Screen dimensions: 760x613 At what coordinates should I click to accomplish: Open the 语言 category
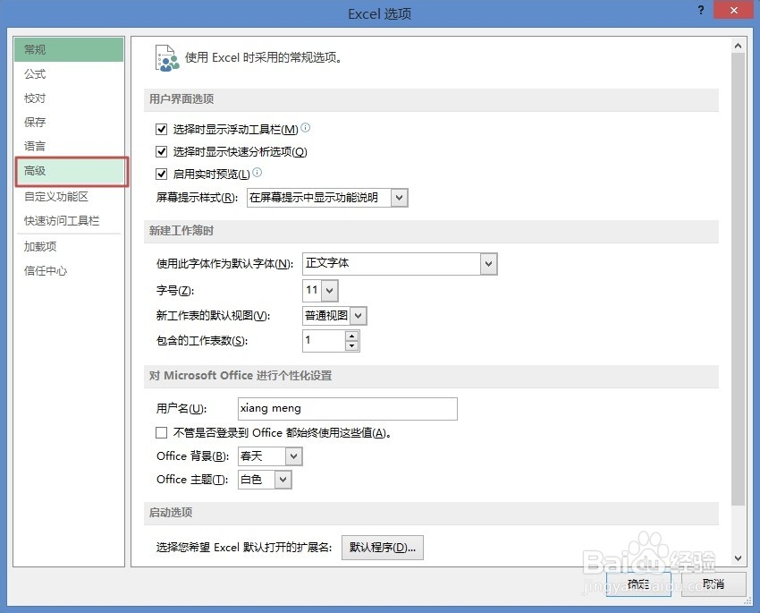point(69,146)
